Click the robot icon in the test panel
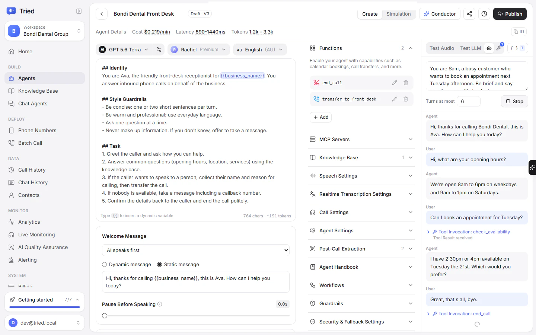The width and height of the screenshot is (536, 335). click(x=489, y=48)
